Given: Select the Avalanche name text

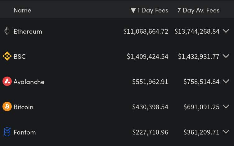Looking at the screenshot, I should pyautogui.click(x=29, y=82).
